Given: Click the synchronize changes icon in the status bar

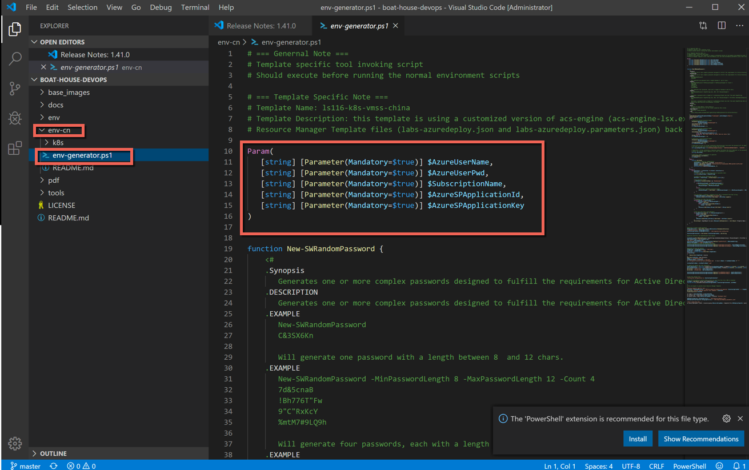Looking at the screenshot, I should point(54,465).
